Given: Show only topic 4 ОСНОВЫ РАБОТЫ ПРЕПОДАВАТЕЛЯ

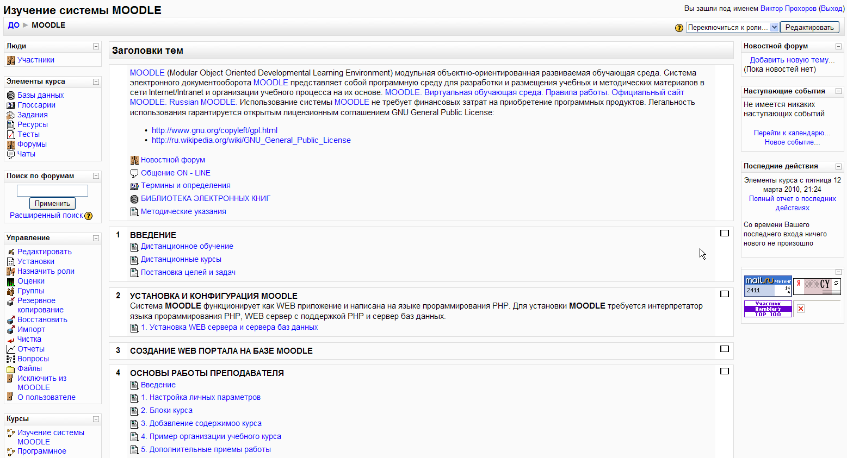Looking at the screenshot, I should (725, 371).
